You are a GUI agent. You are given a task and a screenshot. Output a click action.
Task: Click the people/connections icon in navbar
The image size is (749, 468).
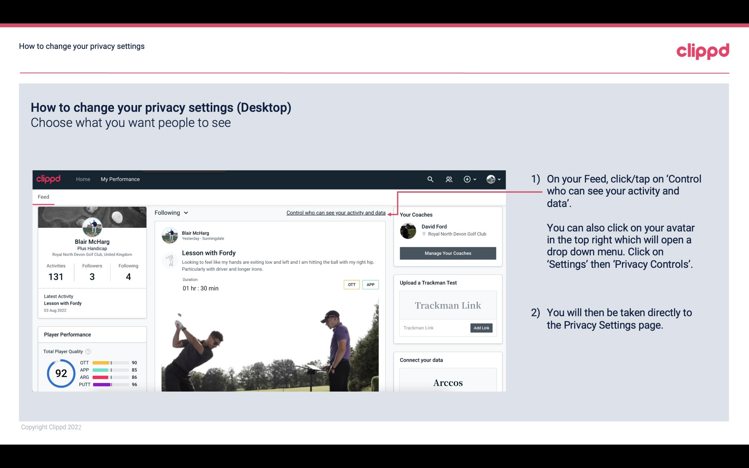(449, 178)
